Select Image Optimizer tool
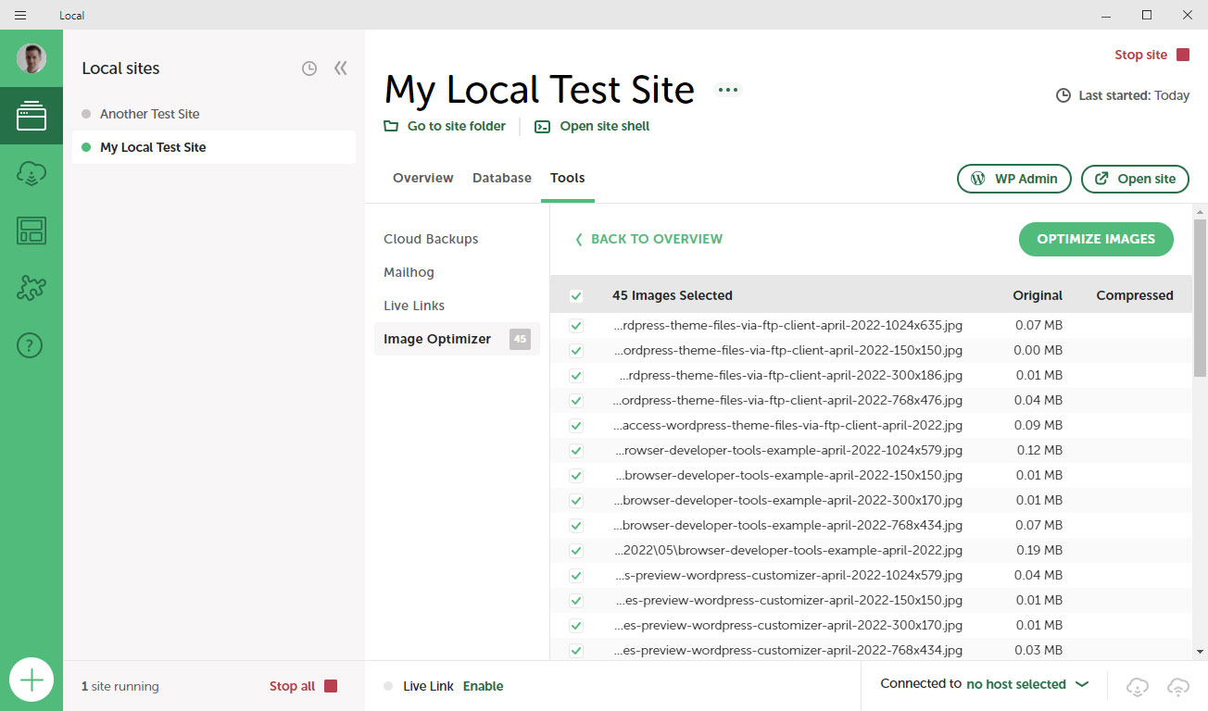Screen dimensions: 1208x711 (457, 339)
